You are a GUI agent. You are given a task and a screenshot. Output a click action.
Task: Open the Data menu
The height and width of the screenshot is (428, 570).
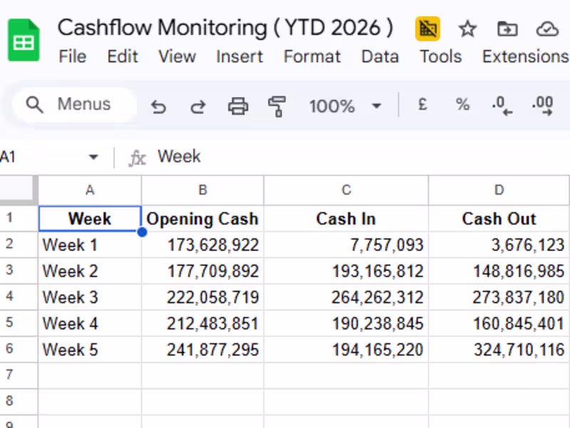click(380, 56)
